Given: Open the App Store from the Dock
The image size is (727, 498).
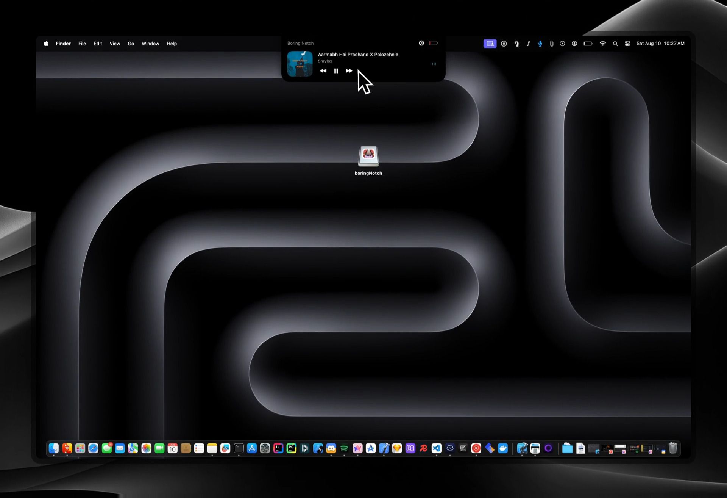Looking at the screenshot, I should pos(251,448).
